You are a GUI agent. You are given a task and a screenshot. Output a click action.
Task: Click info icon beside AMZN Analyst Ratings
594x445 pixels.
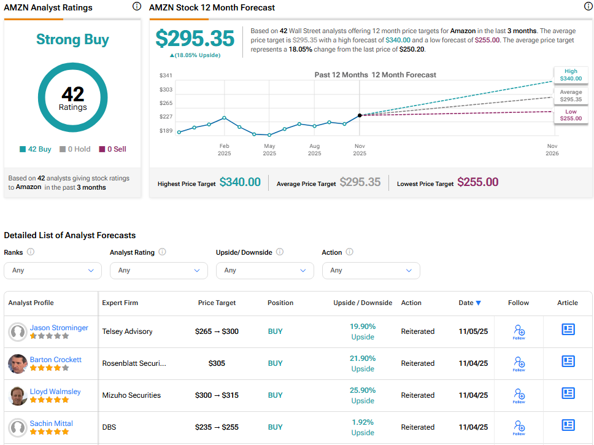click(x=136, y=7)
